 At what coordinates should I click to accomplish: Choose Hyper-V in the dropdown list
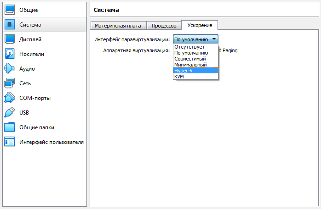click(196, 71)
